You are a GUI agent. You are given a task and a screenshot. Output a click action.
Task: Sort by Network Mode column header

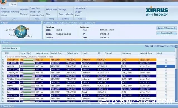tap(43, 53)
